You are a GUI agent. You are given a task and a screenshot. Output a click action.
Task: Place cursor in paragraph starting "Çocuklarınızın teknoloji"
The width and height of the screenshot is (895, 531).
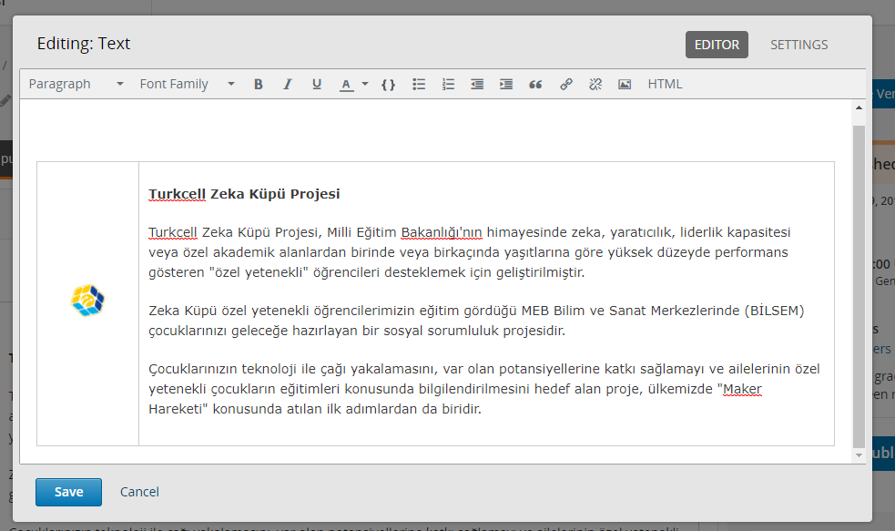[484, 389]
